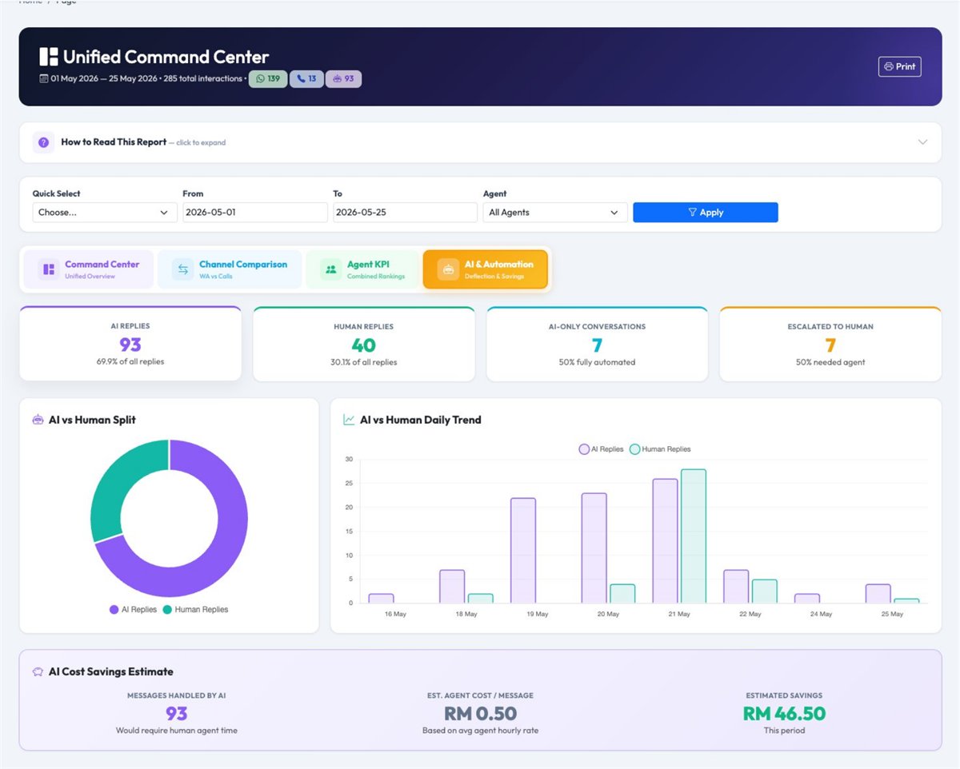Click the robot icon beside AI vs Human Split
Screen dimensions: 960x769
38,420
